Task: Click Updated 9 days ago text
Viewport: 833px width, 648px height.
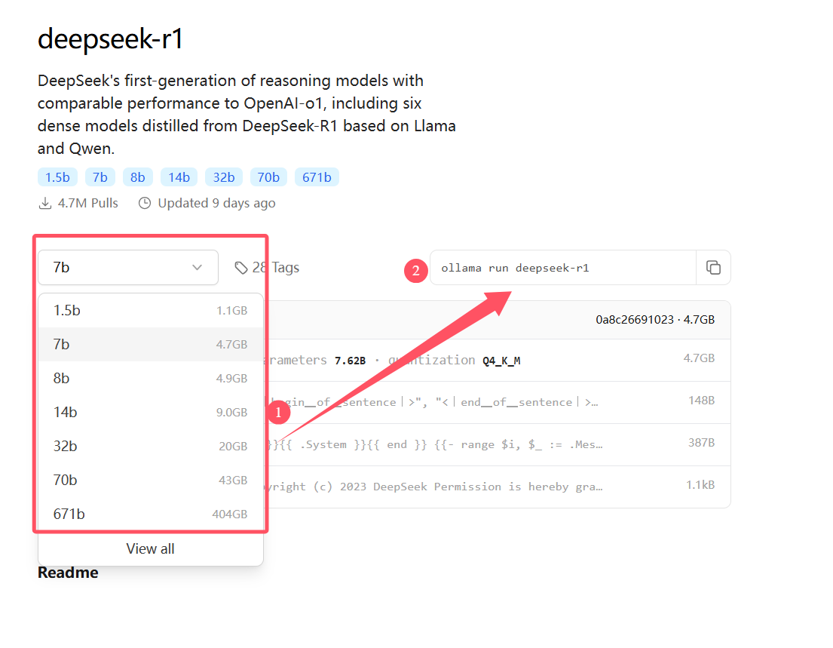Action: point(217,203)
